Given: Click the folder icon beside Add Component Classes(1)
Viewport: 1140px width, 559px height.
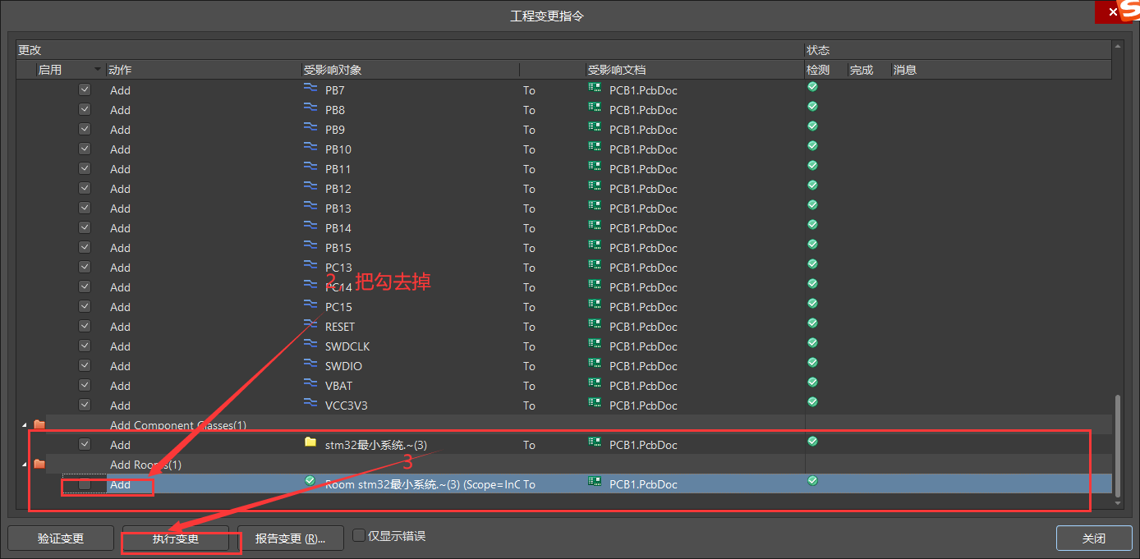Looking at the screenshot, I should point(39,424).
